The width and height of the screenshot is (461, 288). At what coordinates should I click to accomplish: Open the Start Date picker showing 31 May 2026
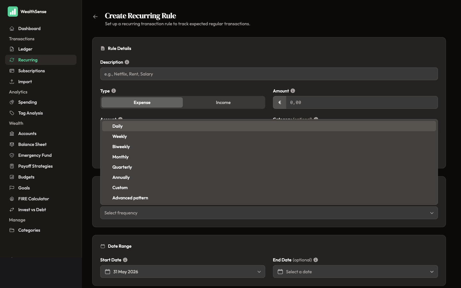182,272
